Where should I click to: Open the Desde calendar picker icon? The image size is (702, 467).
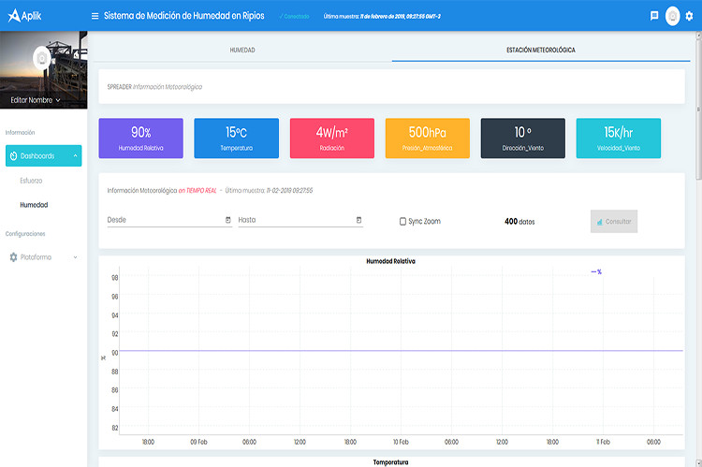tap(228, 220)
